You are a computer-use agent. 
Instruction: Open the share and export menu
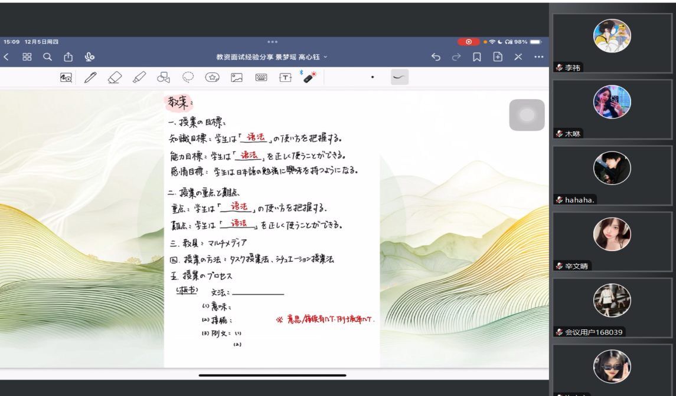point(68,57)
